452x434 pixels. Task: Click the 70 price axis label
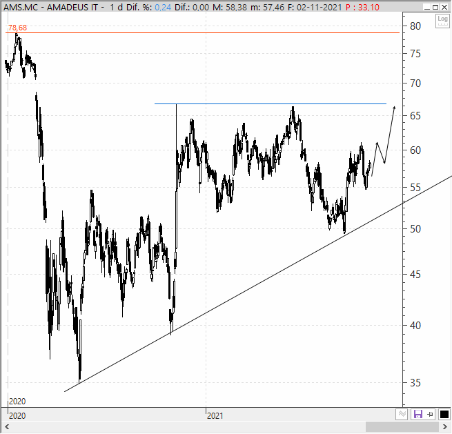(415, 83)
